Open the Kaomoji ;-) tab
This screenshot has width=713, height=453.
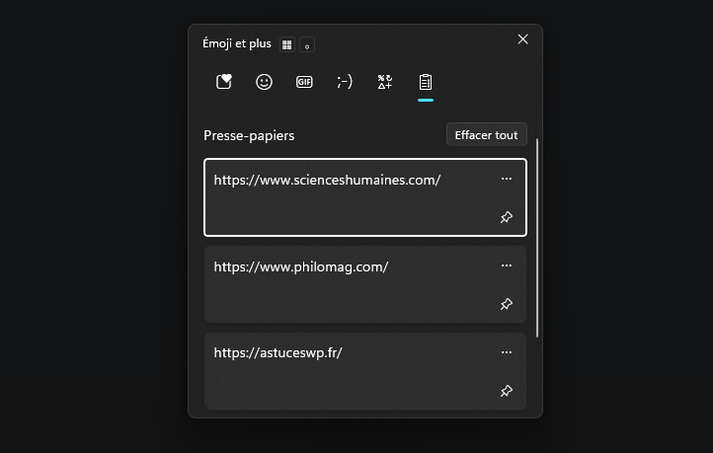[x=345, y=82]
